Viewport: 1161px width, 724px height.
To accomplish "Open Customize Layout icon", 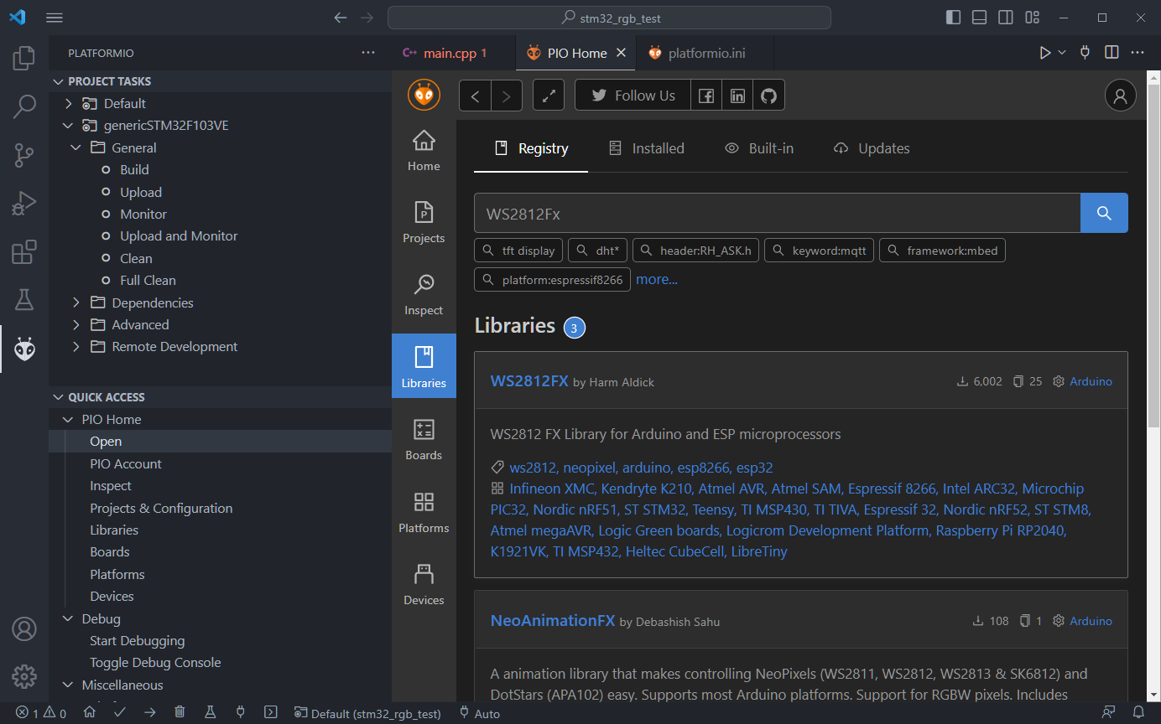I will click(1033, 18).
